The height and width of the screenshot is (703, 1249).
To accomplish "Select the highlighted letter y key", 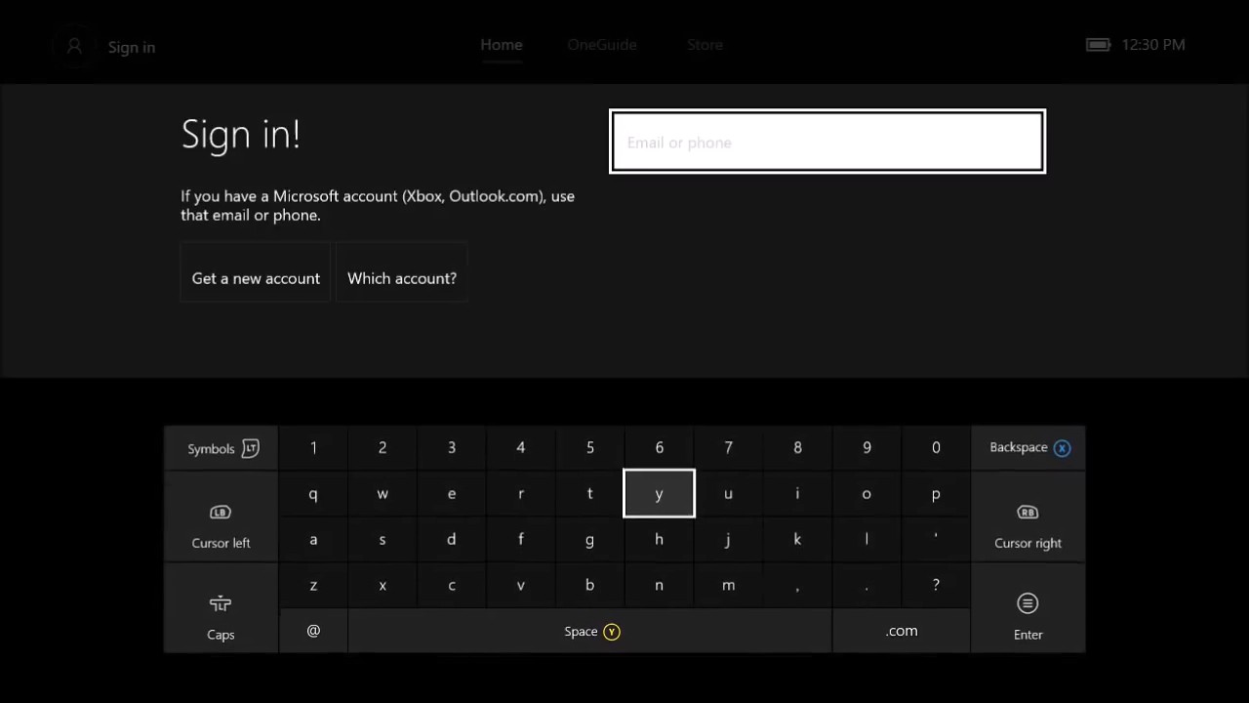I will pyautogui.click(x=659, y=493).
